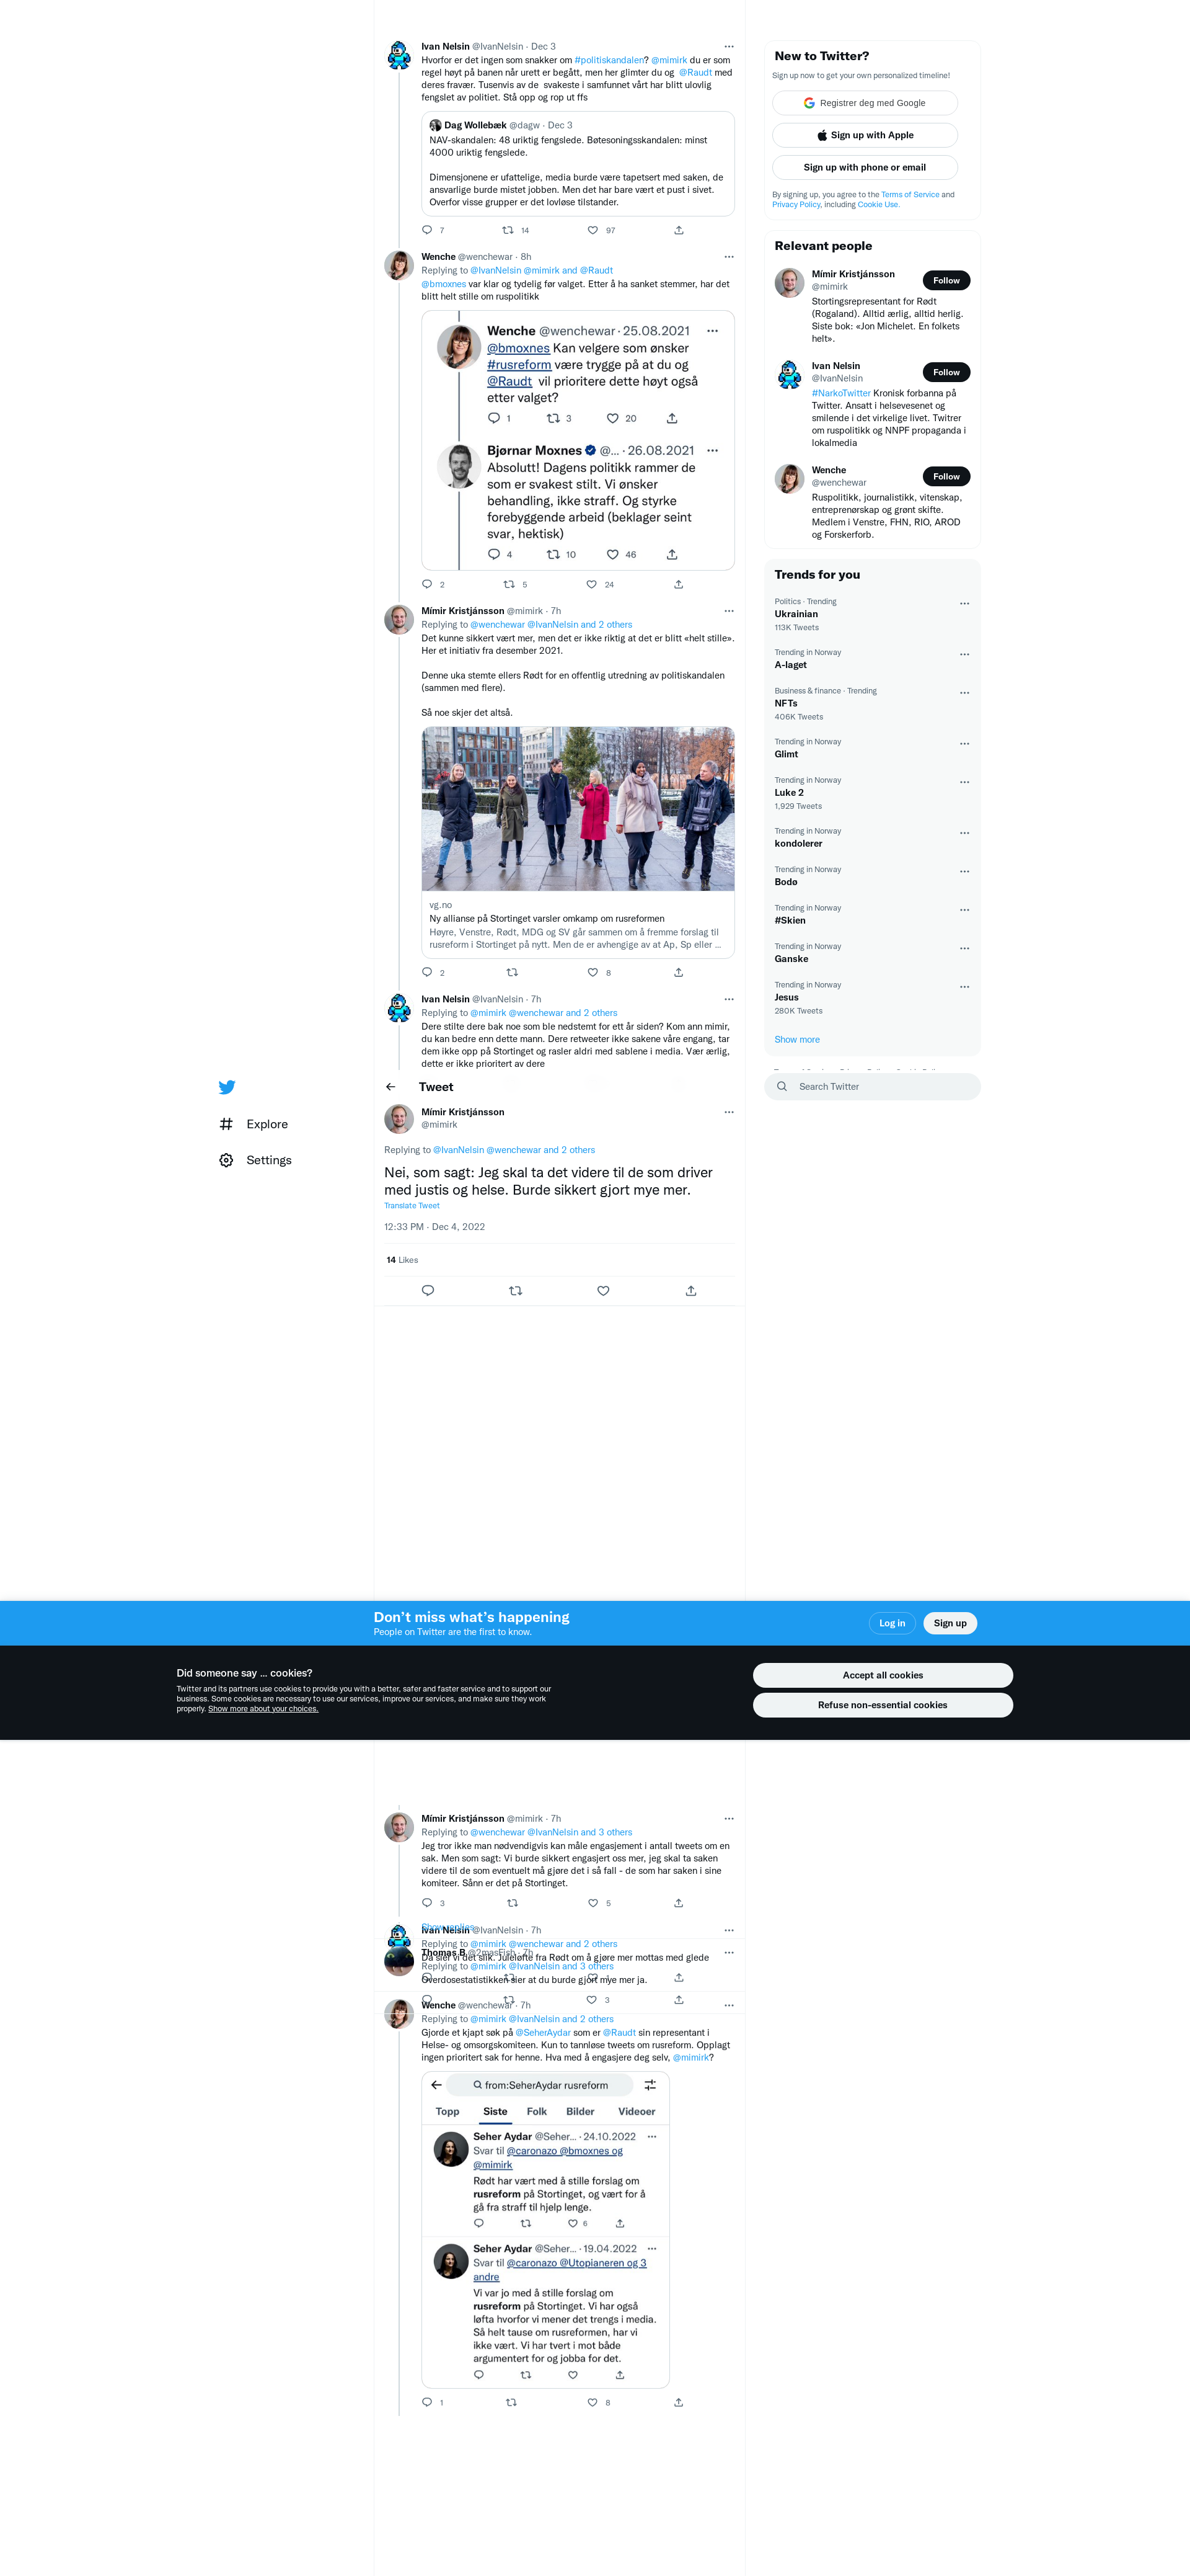Share Mímir's vg.no link tweet
This screenshot has width=1190, height=2576.
point(679,972)
